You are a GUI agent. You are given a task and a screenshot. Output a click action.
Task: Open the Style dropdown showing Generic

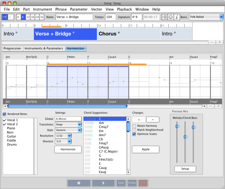(x=68, y=130)
